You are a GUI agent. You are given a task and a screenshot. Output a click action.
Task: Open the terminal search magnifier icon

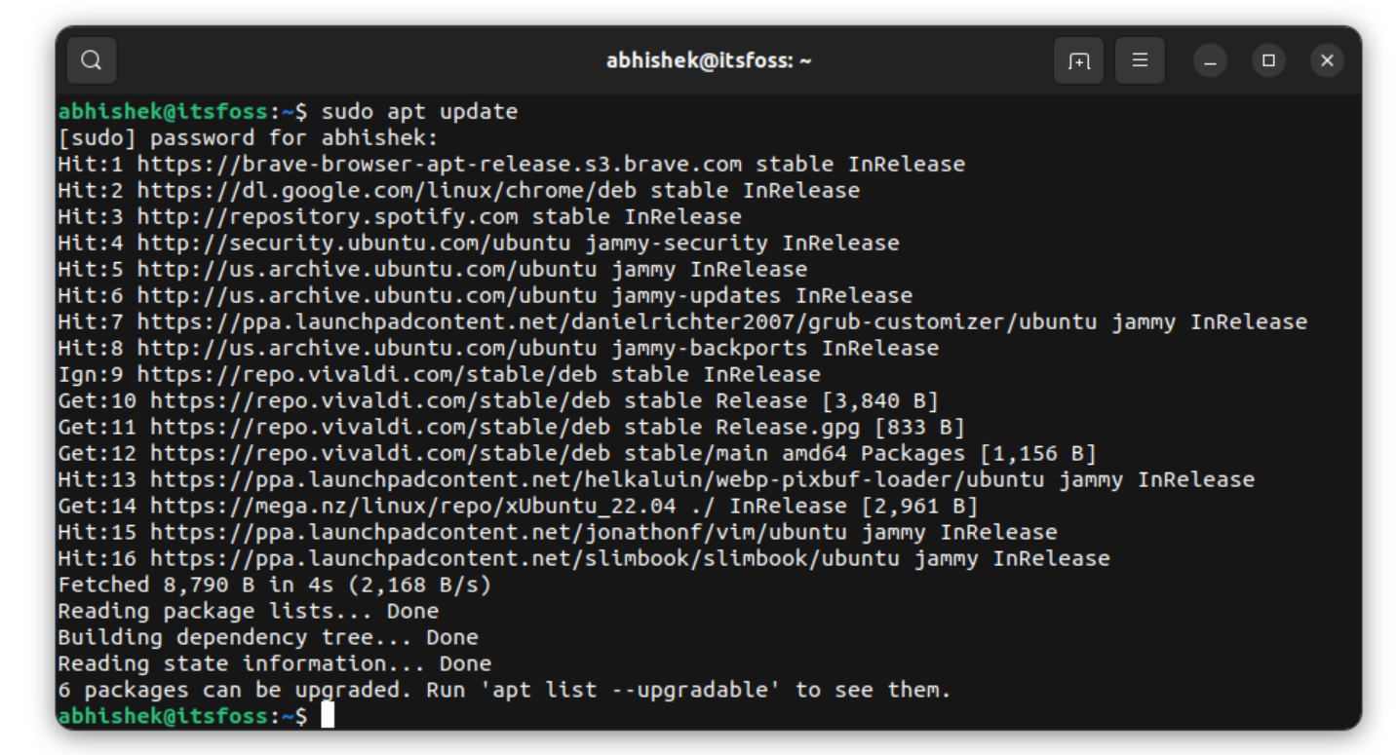click(x=92, y=60)
